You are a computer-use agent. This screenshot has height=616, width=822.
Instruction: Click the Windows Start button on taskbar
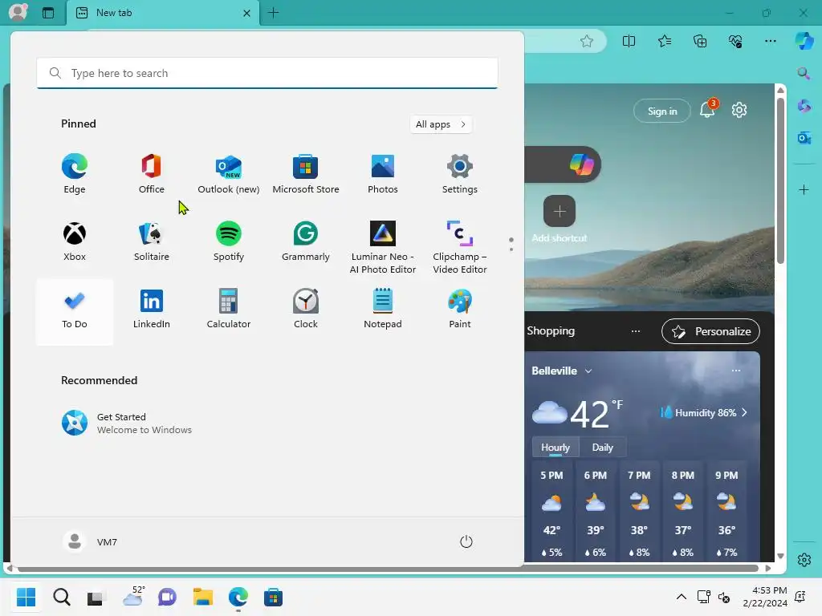pyautogui.click(x=26, y=597)
